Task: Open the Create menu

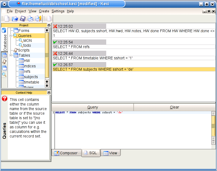Action: click(x=44, y=11)
